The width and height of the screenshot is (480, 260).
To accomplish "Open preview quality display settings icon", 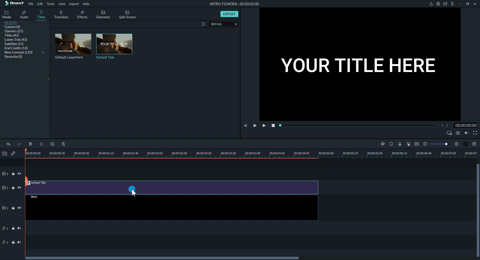I will pyautogui.click(x=449, y=133).
